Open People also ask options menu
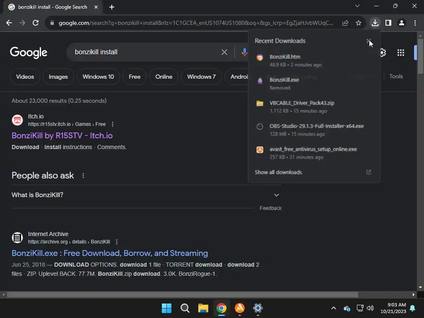The height and width of the screenshot is (318, 424). click(83, 176)
